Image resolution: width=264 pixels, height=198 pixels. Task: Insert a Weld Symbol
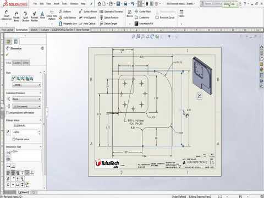(x=87, y=18)
